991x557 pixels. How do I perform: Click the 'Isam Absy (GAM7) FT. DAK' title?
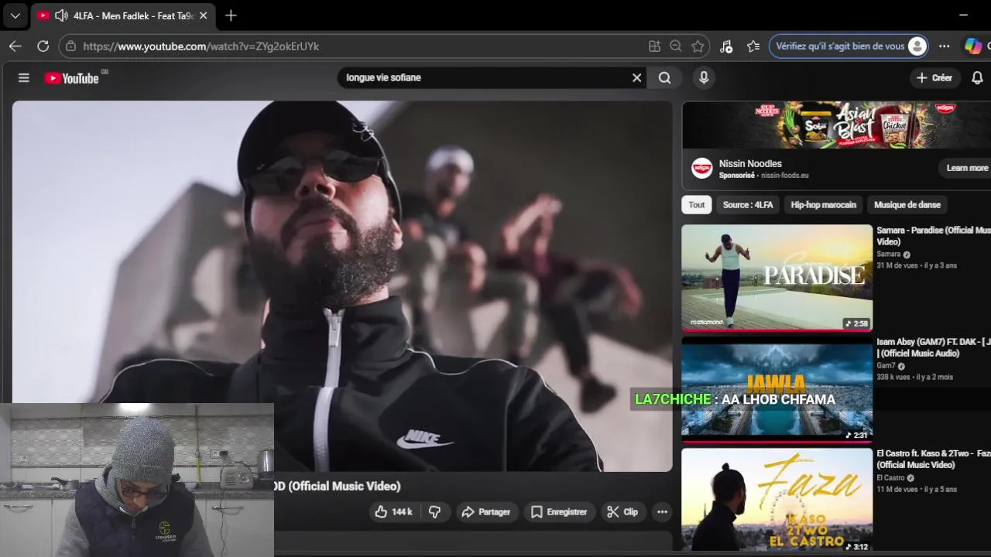pyautogui.click(x=934, y=347)
